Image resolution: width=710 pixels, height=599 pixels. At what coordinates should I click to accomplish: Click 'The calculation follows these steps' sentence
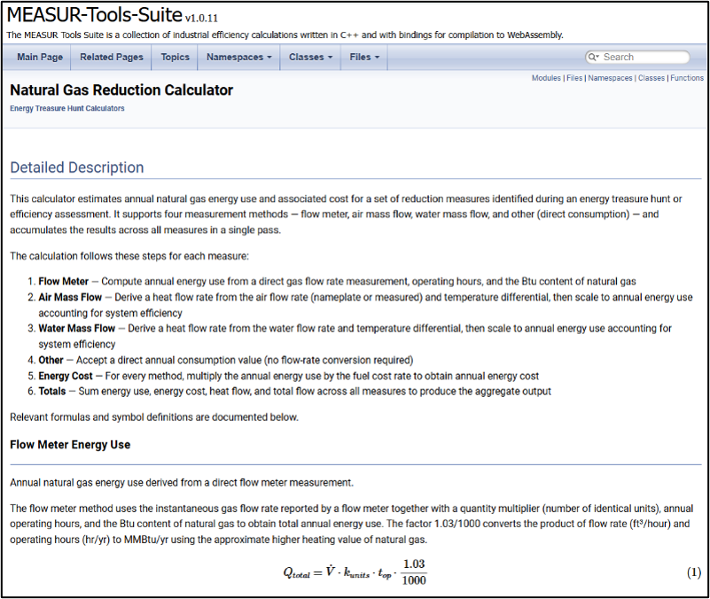[x=129, y=256]
